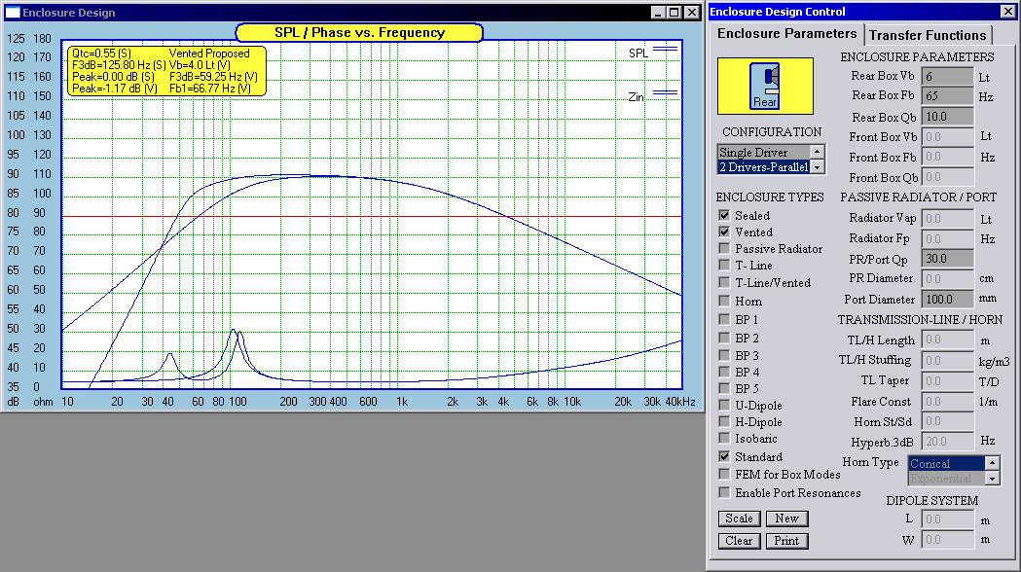Switch to the Transfer Functions tab
1021x572 pixels.
928,35
